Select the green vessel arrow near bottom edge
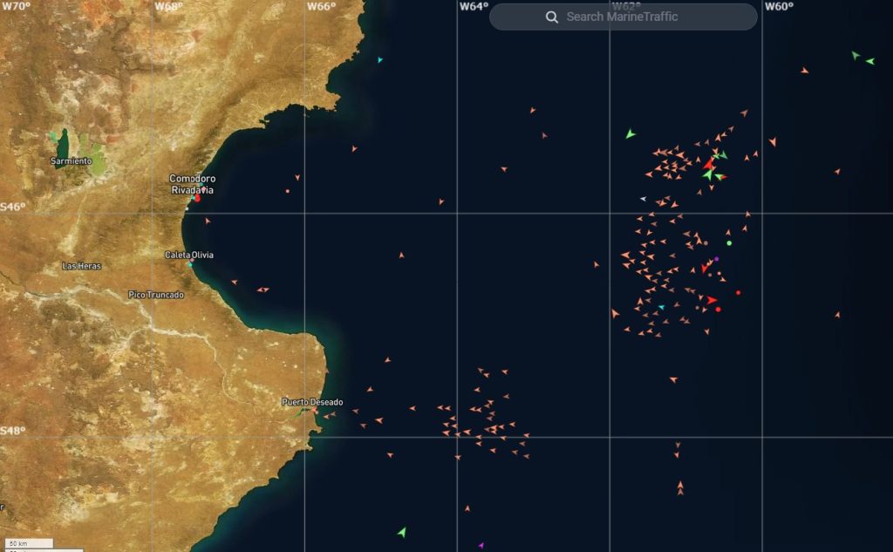The height and width of the screenshot is (552, 893). pyautogui.click(x=401, y=531)
